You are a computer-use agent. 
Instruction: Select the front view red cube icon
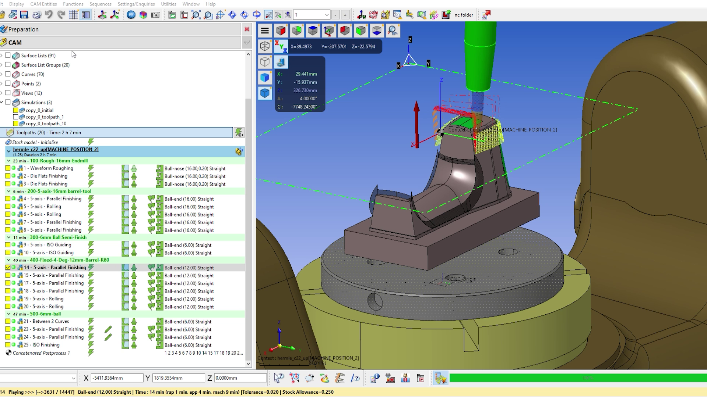click(281, 31)
